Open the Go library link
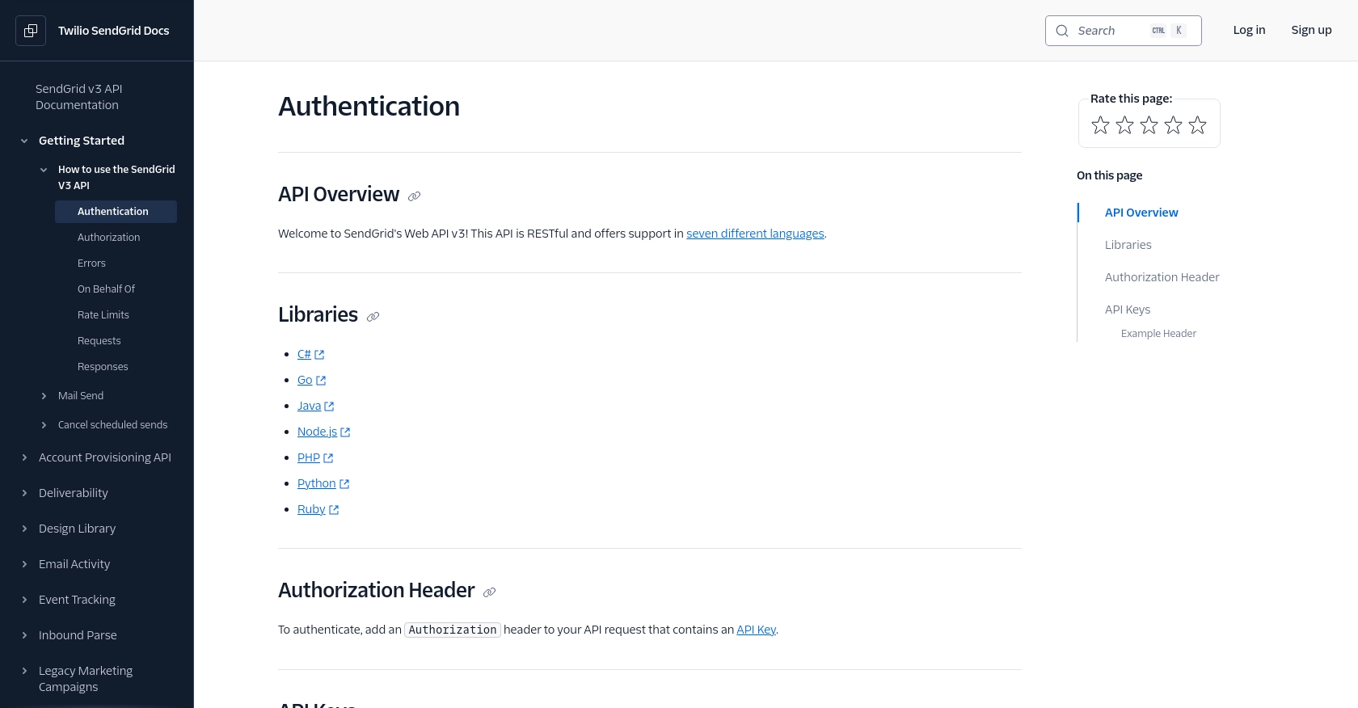 click(x=305, y=380)
